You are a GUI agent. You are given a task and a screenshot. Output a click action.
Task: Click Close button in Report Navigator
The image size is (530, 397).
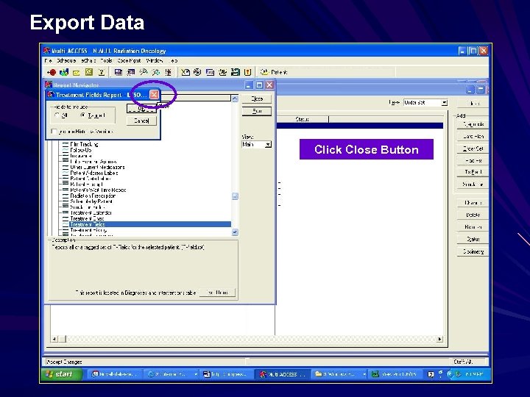(x=257, y=99)
